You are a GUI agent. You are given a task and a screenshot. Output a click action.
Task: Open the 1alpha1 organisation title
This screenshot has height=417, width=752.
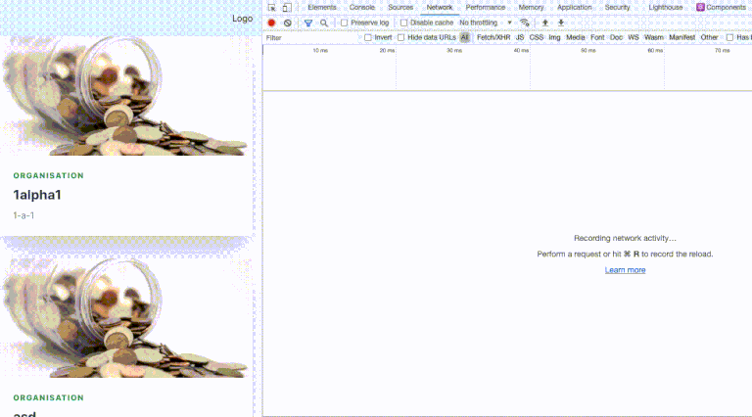point(37,195)
